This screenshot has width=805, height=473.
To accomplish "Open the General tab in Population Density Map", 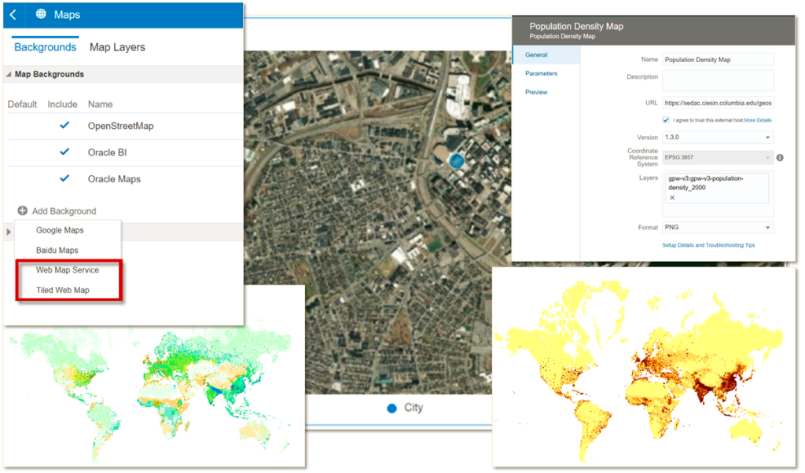I will coord(547,55).
